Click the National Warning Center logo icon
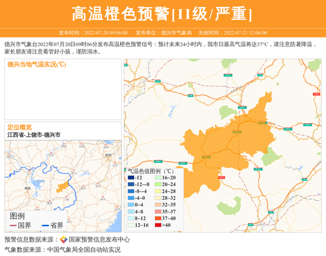The width and height of the screenshot is (326, 256). 63,240
